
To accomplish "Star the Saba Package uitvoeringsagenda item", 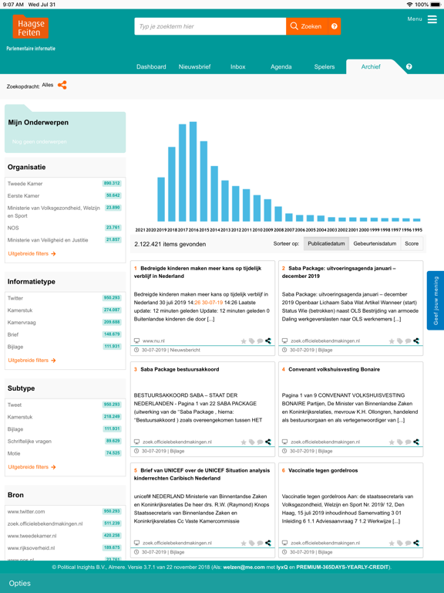I will [392, 341].
